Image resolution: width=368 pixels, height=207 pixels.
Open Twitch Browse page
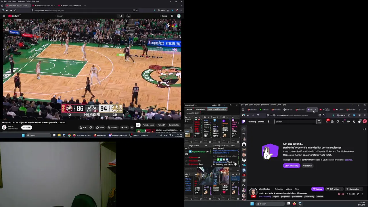tap(261, 122)
